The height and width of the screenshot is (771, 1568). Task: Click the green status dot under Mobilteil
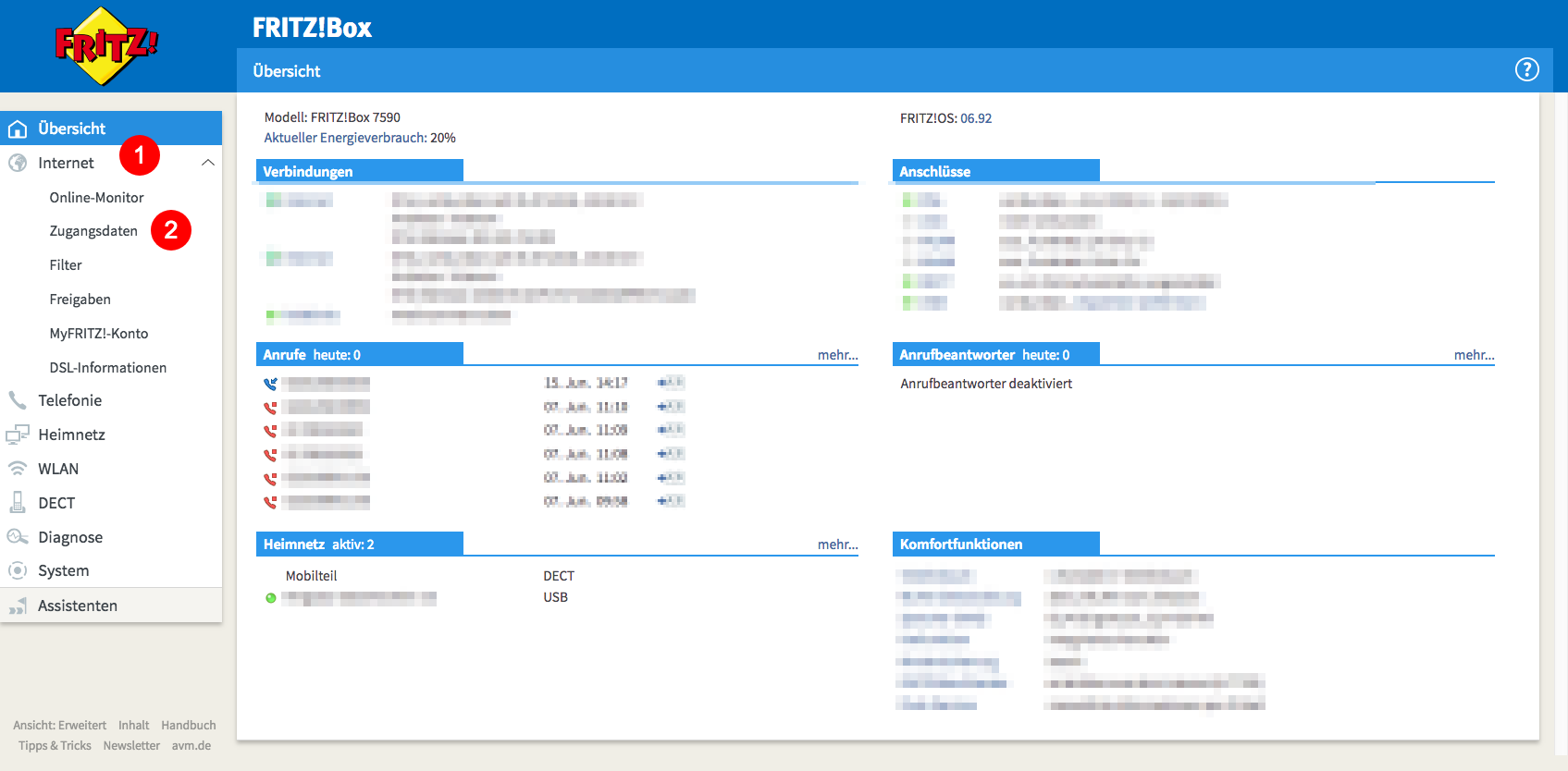tap(271, 598)
